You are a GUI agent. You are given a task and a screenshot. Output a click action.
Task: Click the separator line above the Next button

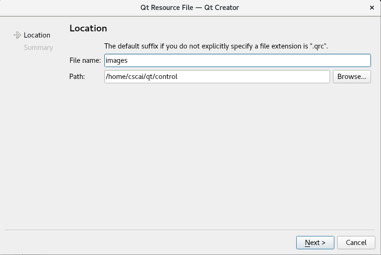190,230
